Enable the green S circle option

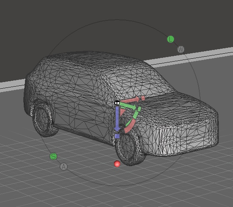[53, 157]
